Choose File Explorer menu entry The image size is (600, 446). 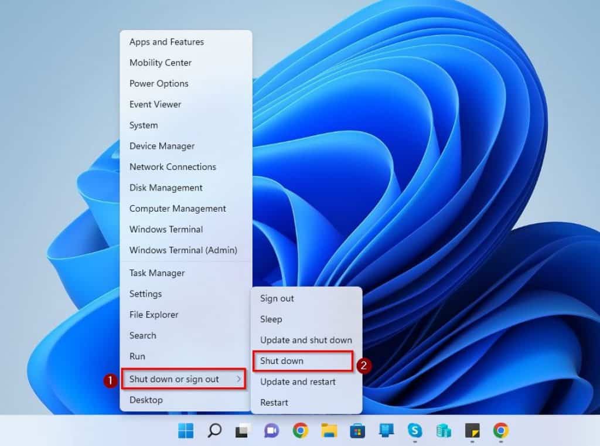click(x=186, y=315)
